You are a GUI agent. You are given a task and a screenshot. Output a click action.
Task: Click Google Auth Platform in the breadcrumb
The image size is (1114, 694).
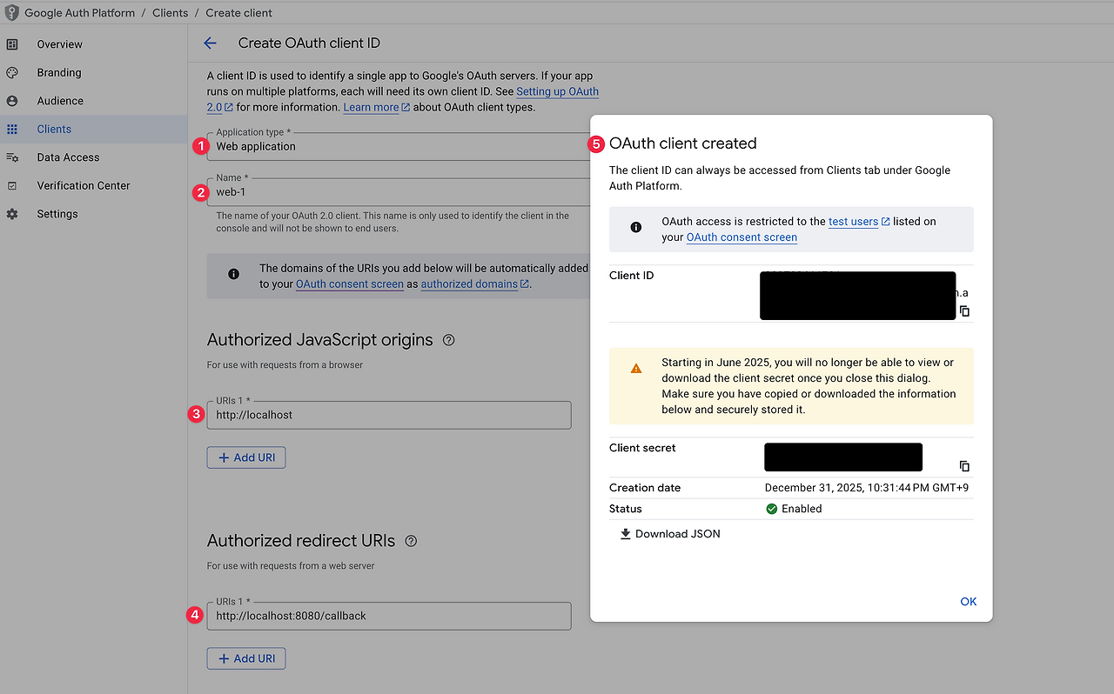point(79,13)
